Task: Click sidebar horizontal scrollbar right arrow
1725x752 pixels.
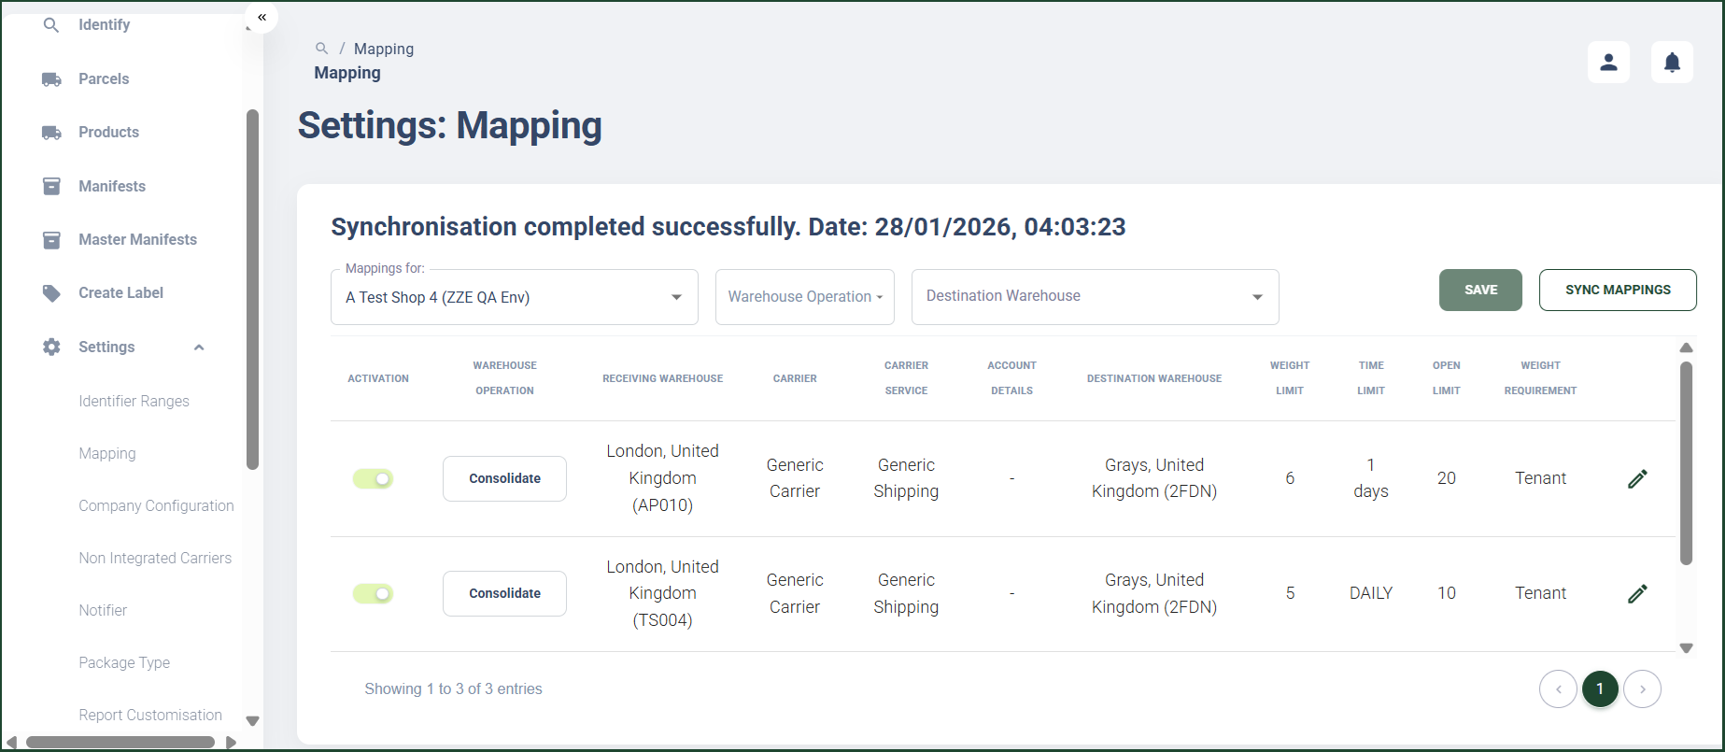Action: tap(231, 743)
